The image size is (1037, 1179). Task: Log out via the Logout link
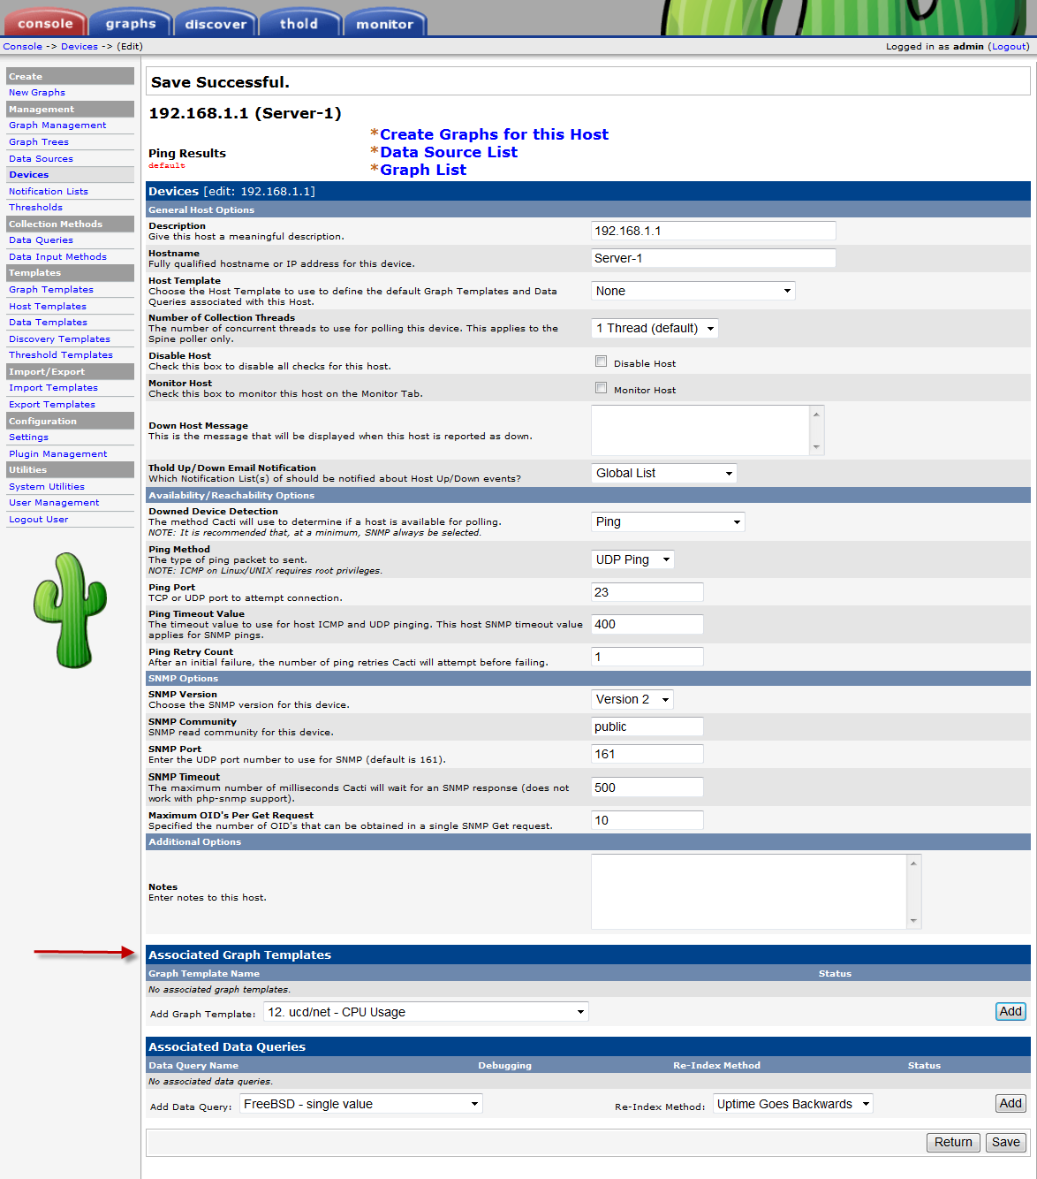click(x=1009, y=47)
